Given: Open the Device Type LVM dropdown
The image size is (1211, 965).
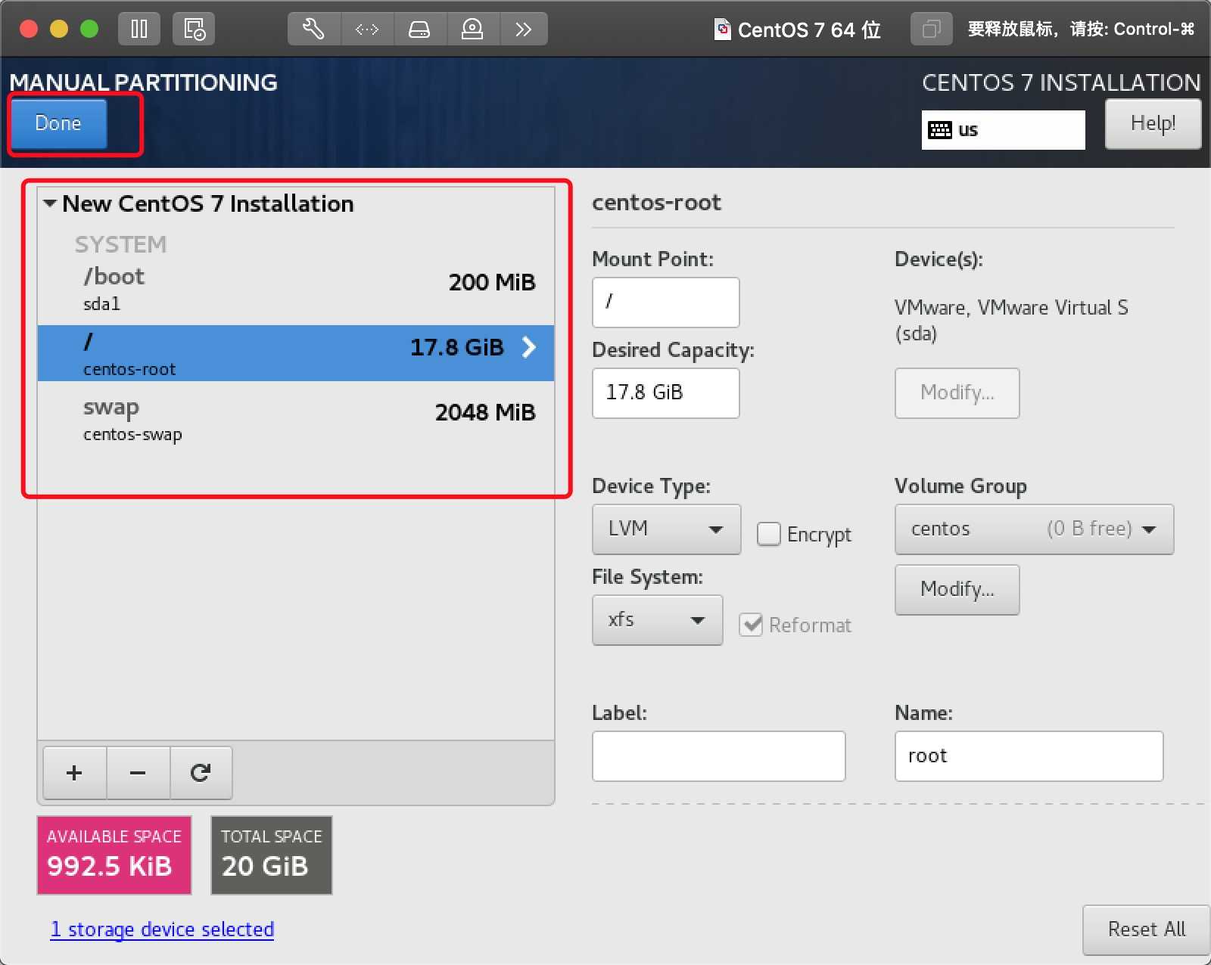Looking at the screenshot, I should tap(666, 529).
